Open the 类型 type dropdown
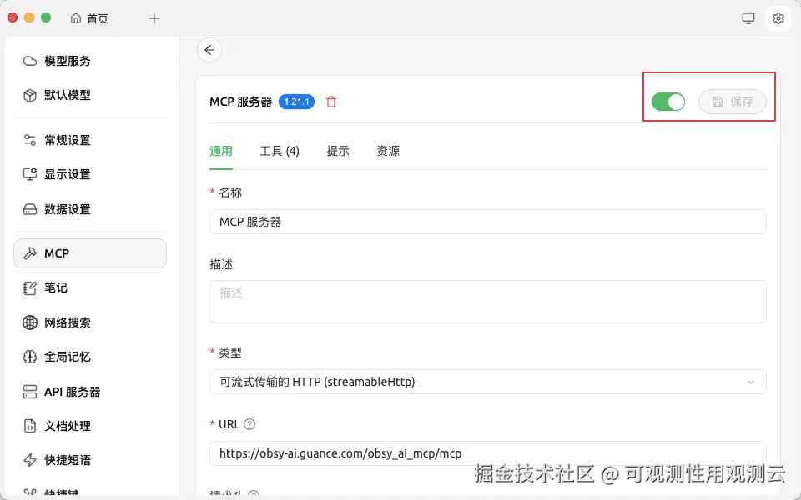This screenshot has width=801, height=500. point(487,382)
